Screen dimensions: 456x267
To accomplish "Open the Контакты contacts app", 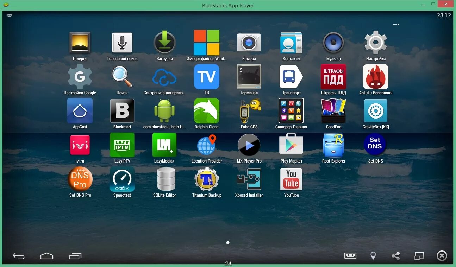I will (x=291, y=43).
